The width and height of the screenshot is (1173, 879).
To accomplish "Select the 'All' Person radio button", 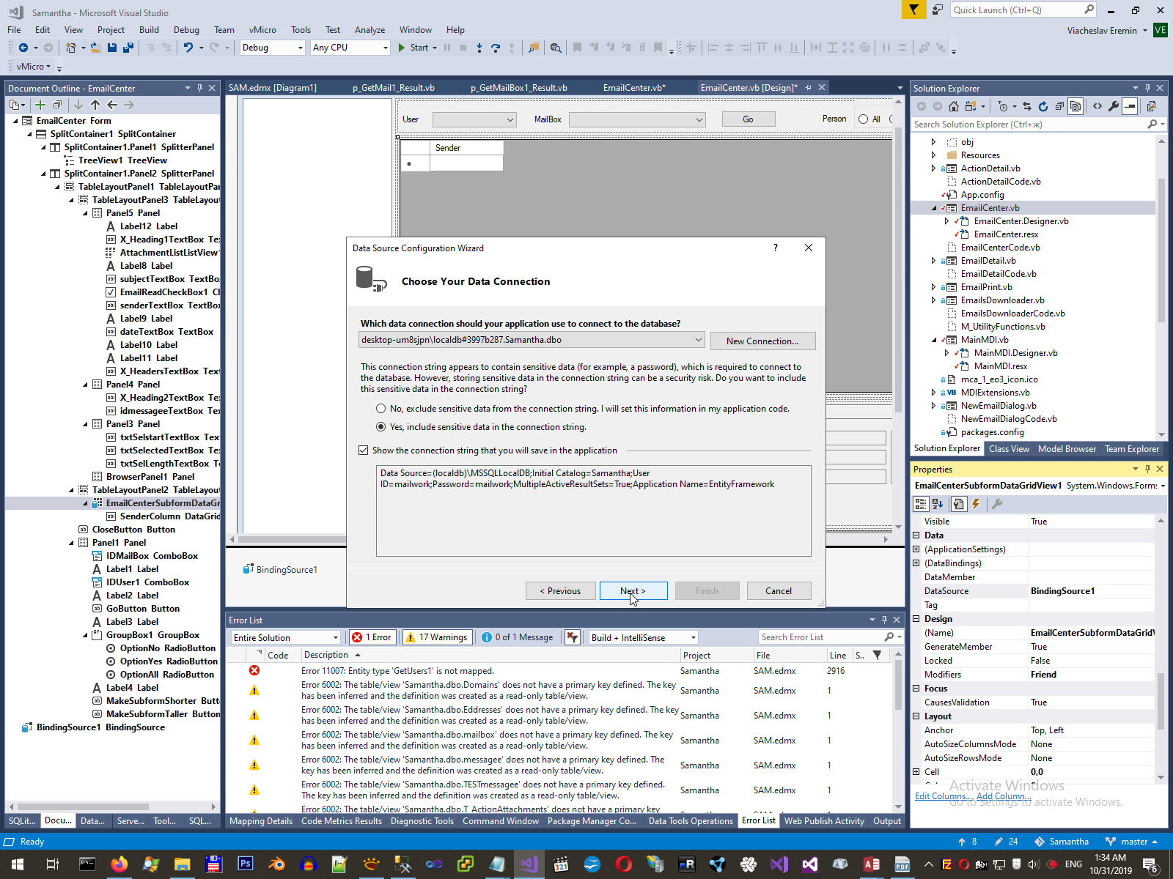I will point(863,119).
